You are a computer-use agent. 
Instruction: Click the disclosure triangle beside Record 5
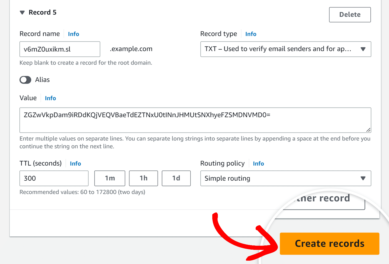(x=23, y=12)
